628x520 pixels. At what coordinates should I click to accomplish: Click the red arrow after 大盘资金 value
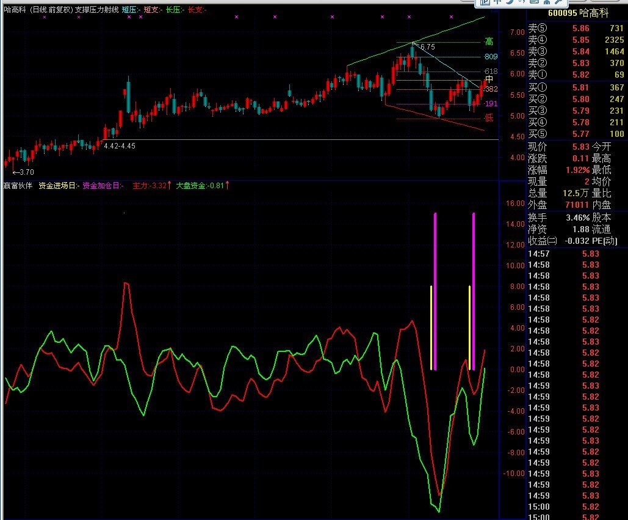[228, 185]
